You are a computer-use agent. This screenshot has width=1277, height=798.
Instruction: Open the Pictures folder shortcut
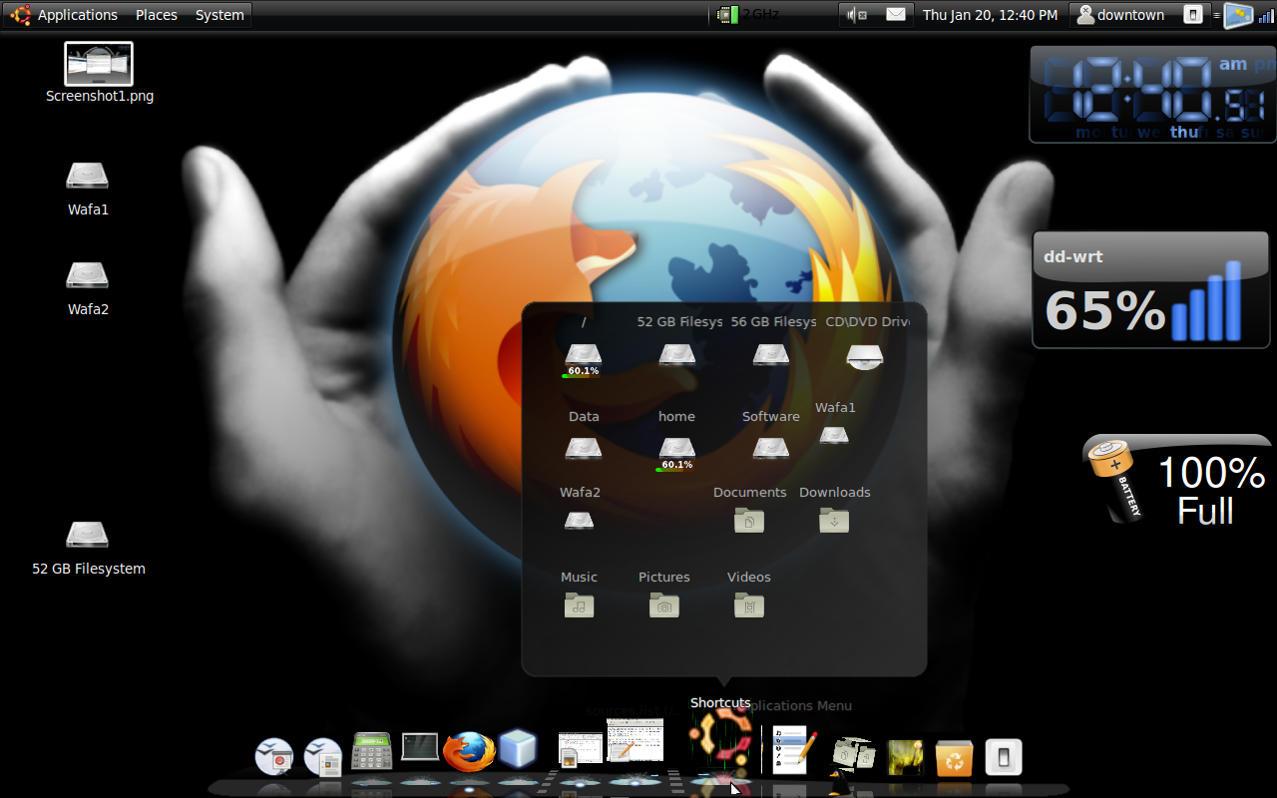click(x=663, y=604)
